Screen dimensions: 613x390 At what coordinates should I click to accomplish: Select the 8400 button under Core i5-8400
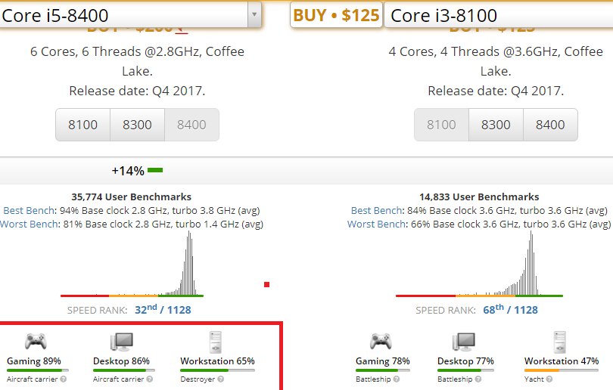191,125
